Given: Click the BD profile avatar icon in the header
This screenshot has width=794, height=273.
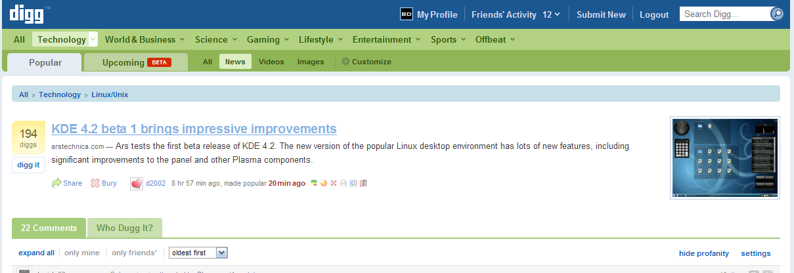Looking at the screenshot, I should click(407, 14).
